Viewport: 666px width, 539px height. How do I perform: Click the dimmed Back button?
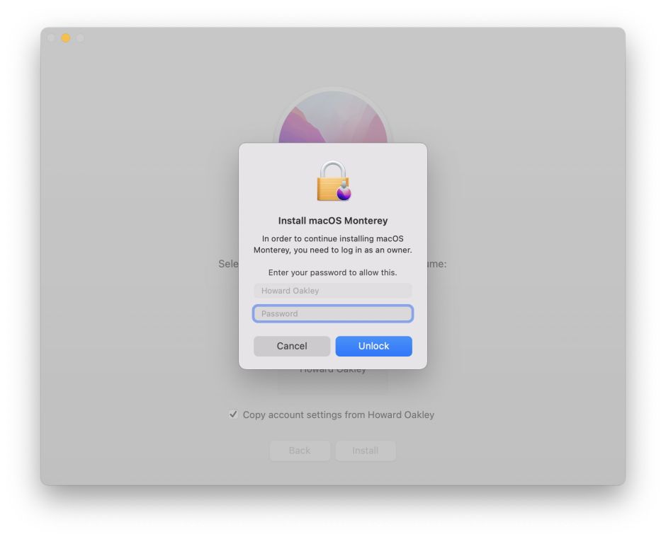(300, 451)
